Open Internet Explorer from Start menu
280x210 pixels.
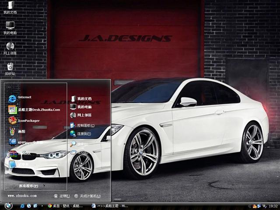[x=24, y=97]
